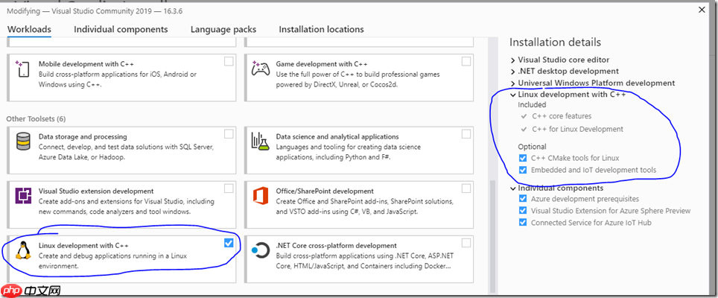Select the Workloads tab
This screenshot has height=298, width=718.
(29, 29)
